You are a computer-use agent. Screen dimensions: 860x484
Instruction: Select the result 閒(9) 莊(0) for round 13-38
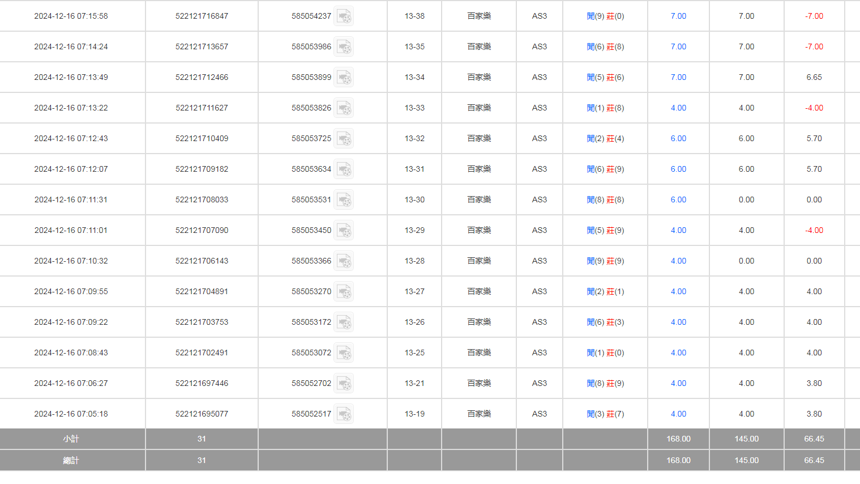tap(605, 16)
